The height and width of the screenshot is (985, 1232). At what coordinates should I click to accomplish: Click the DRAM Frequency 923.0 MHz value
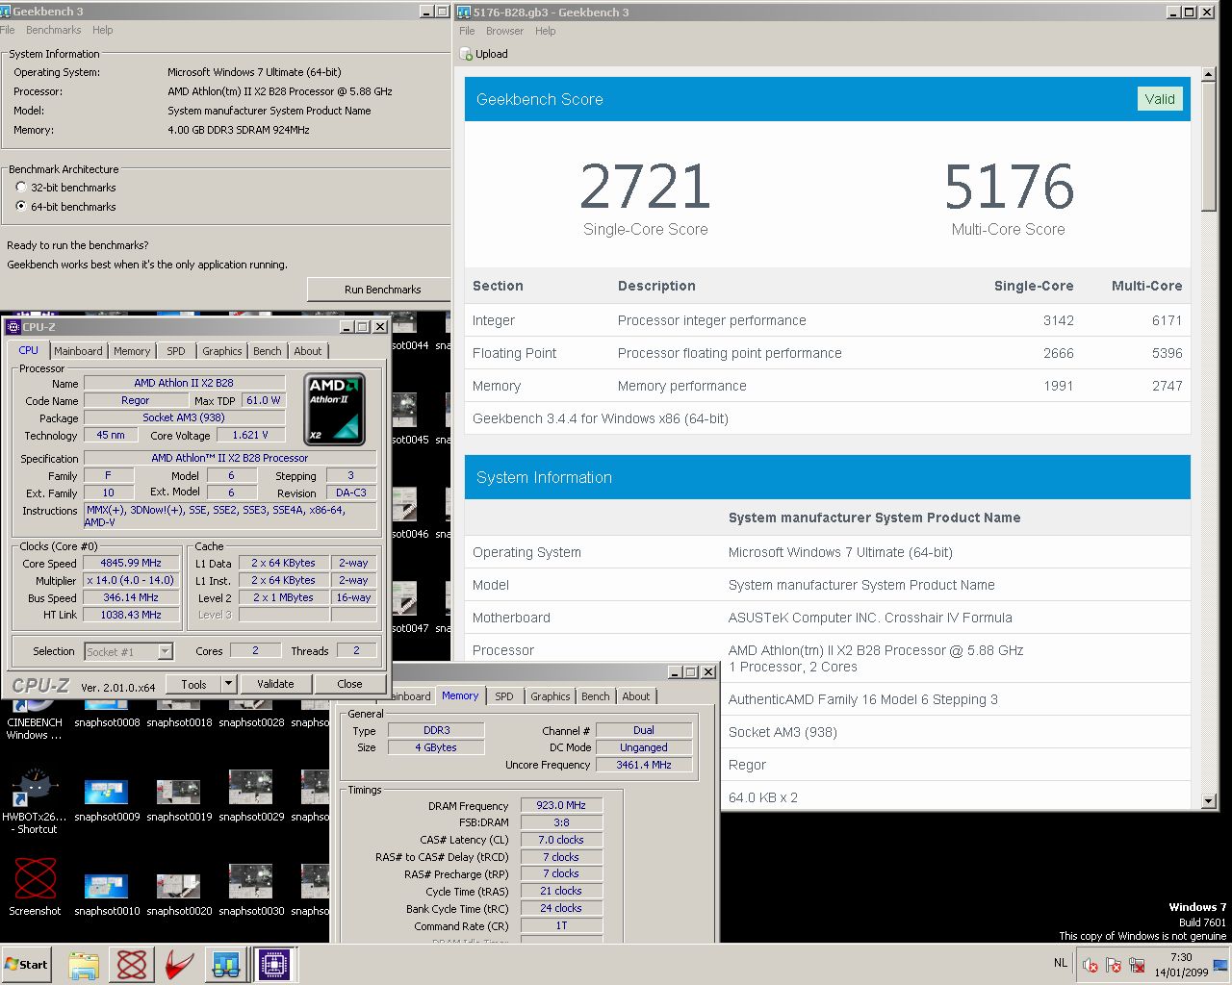coord(561,805)
